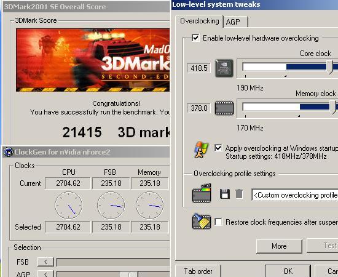The height and width of the screenshot is (277, 338).
Task: Decrease AGP with left arrow button
Action: click(45, 274)
